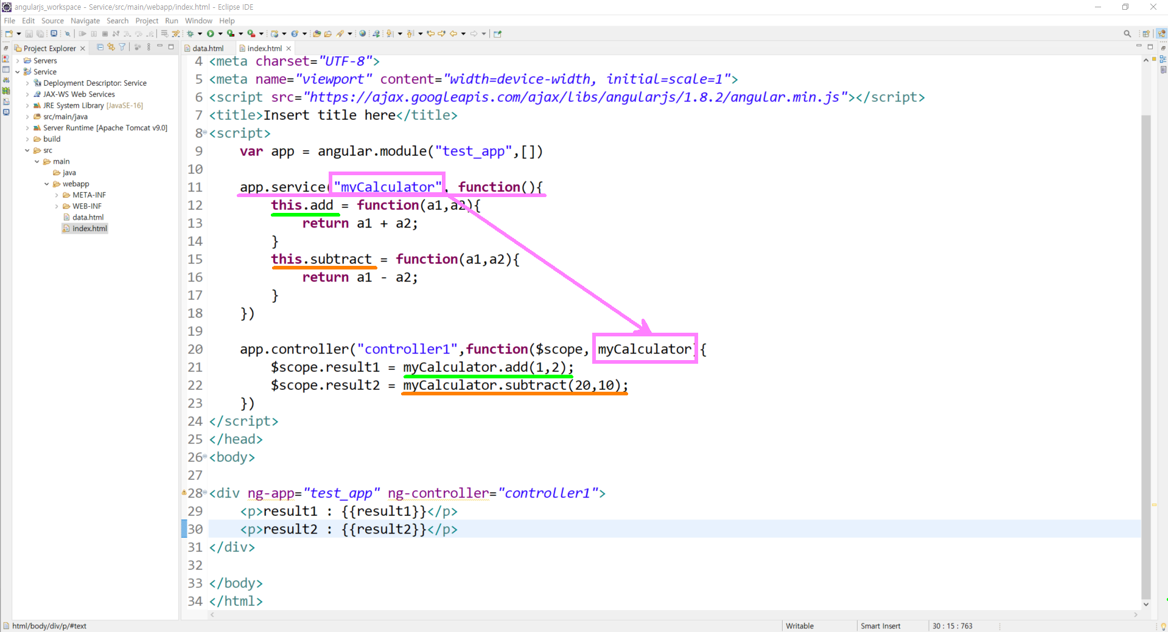Click the New file toolbar icon
The image size is (1168, 632).
click(9, 33)
